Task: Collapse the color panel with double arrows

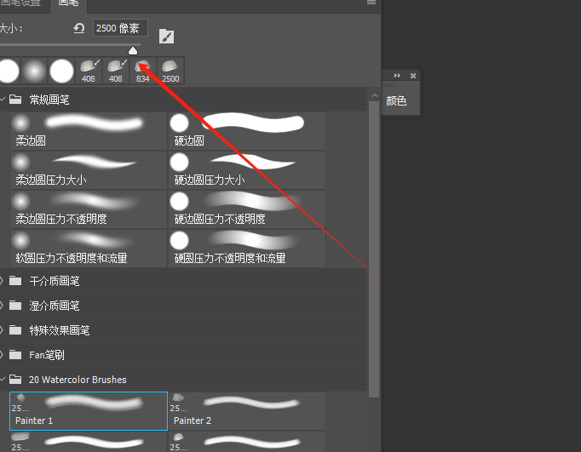Action: click(x=397, y=76)
